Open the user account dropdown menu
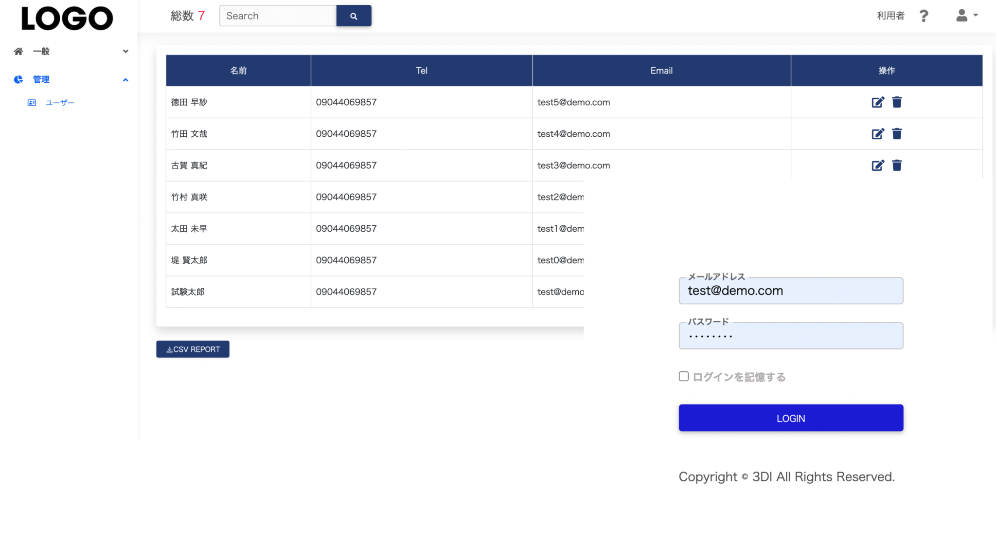This screenshot has height=549, width=996. 966,16
